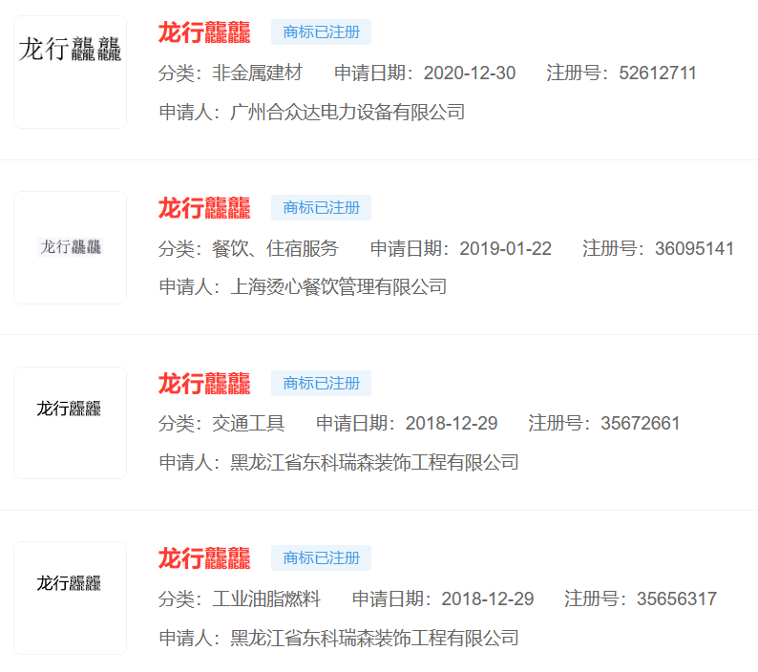Open trademark thumbnail for registration 35672661

(x=70, y=423)
